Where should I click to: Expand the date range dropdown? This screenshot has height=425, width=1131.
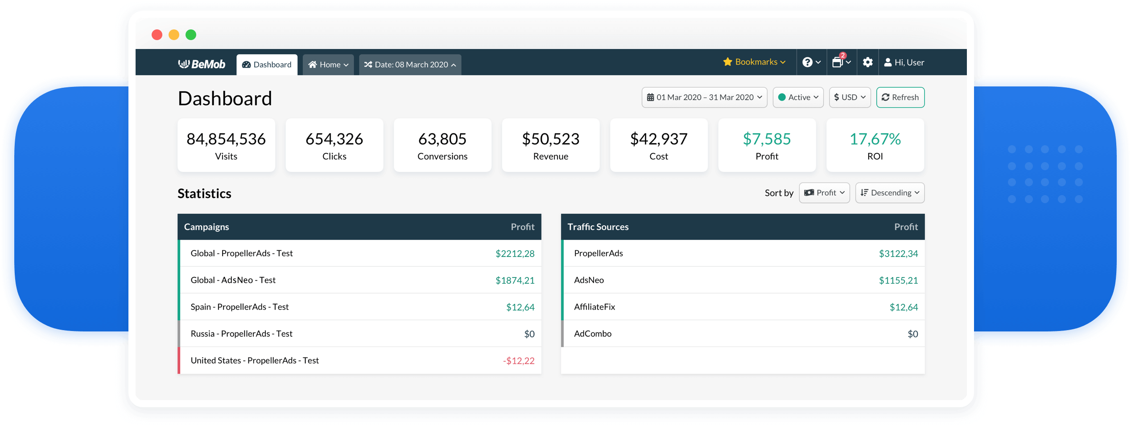[x=704, y=97]
